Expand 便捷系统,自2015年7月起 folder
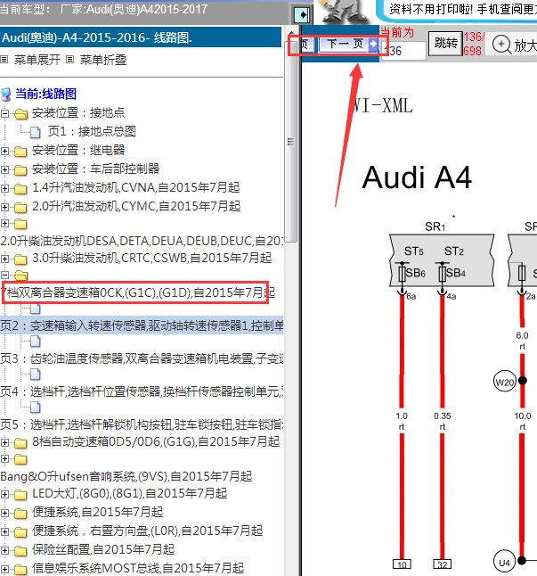The height and width of the screenshot is (576, 537). [x=5, y=514]
